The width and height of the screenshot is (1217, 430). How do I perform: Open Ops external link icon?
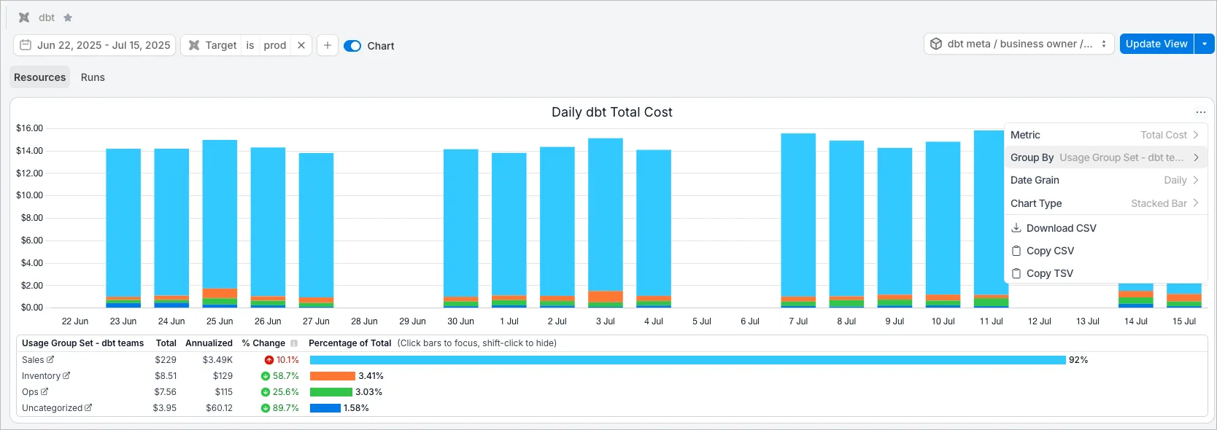click(x=45, y=391)
